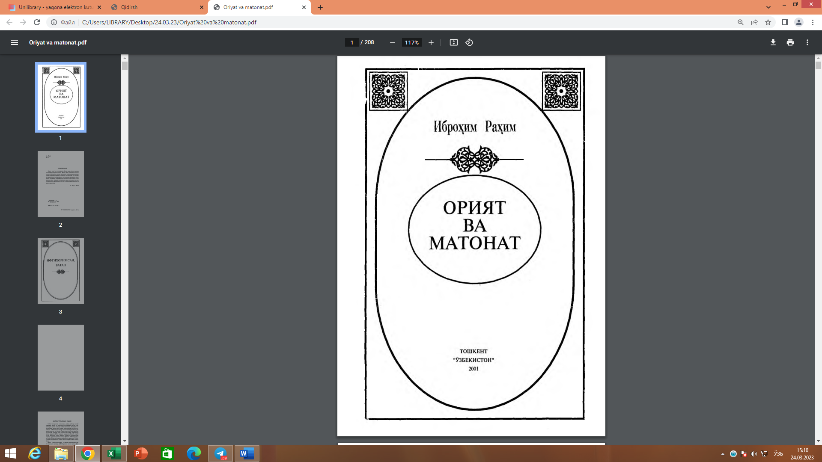Select page 2 thumbnail
Screen dimensions: 822x462
click(x=61, y=184)
